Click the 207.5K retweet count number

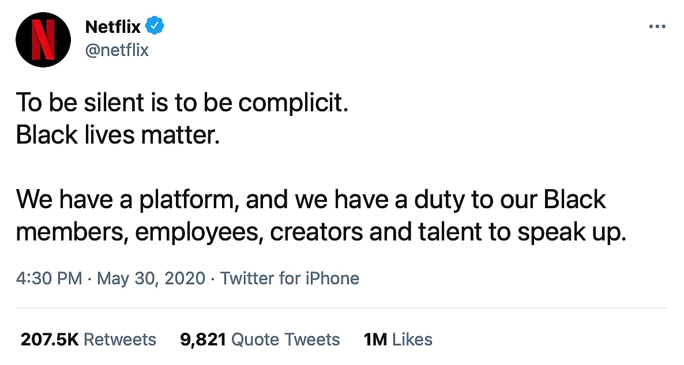[49, 339]
